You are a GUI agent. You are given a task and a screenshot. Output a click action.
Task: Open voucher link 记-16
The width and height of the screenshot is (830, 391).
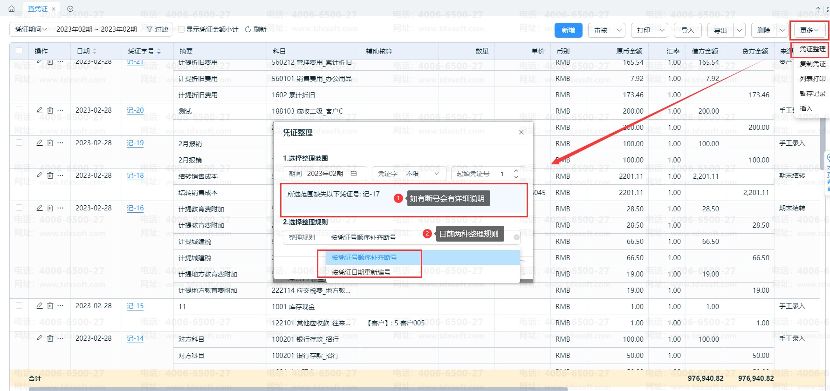click(135, 208)
